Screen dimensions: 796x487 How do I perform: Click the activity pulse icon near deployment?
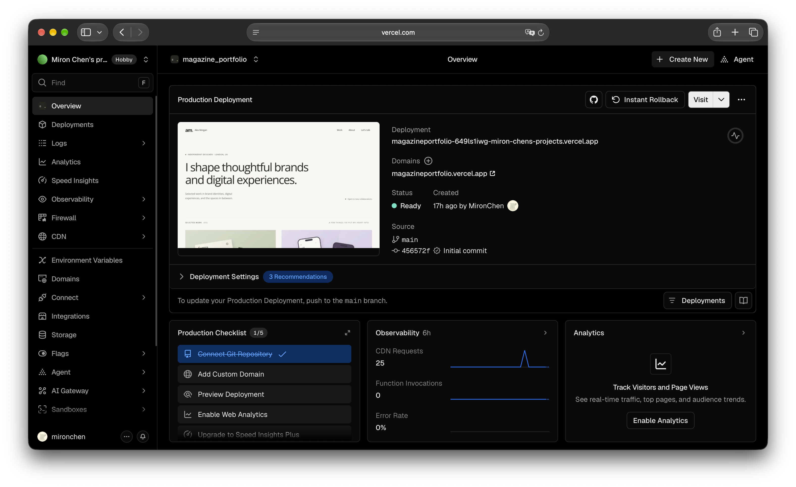click(735, 136)
